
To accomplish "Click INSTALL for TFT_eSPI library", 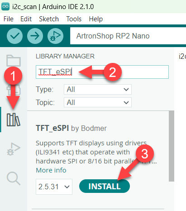I will [105, 186].
